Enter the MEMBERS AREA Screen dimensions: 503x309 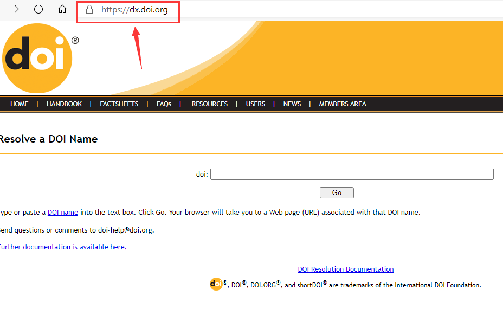(342, 104)
